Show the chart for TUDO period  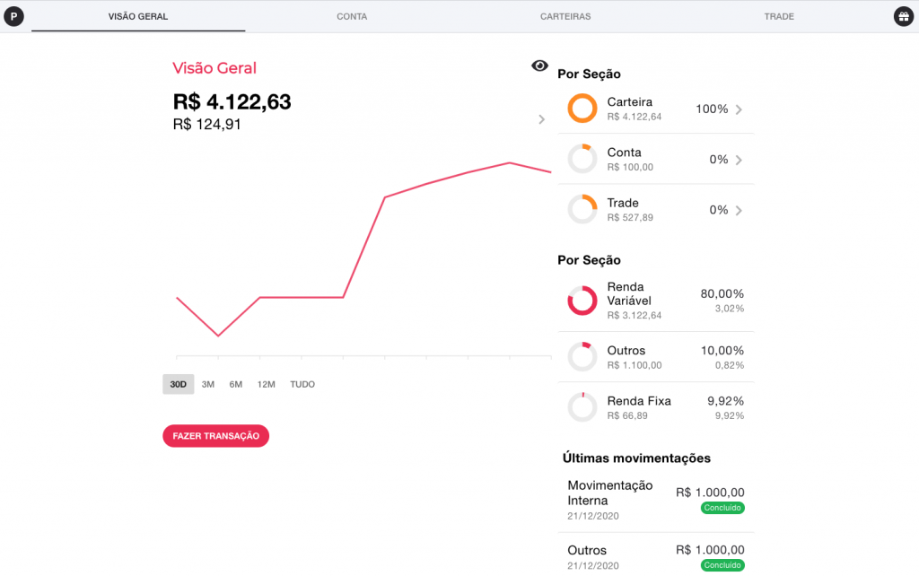click(302, 384)
